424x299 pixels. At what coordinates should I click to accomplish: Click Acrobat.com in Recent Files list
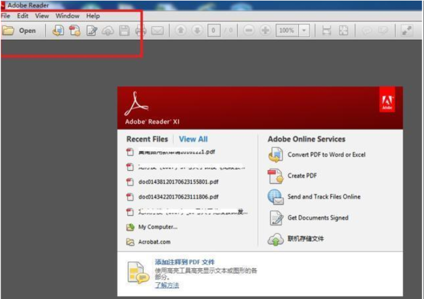[154, 242]
